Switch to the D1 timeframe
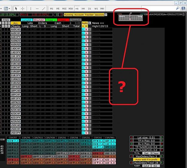 (x=89, y=9)
